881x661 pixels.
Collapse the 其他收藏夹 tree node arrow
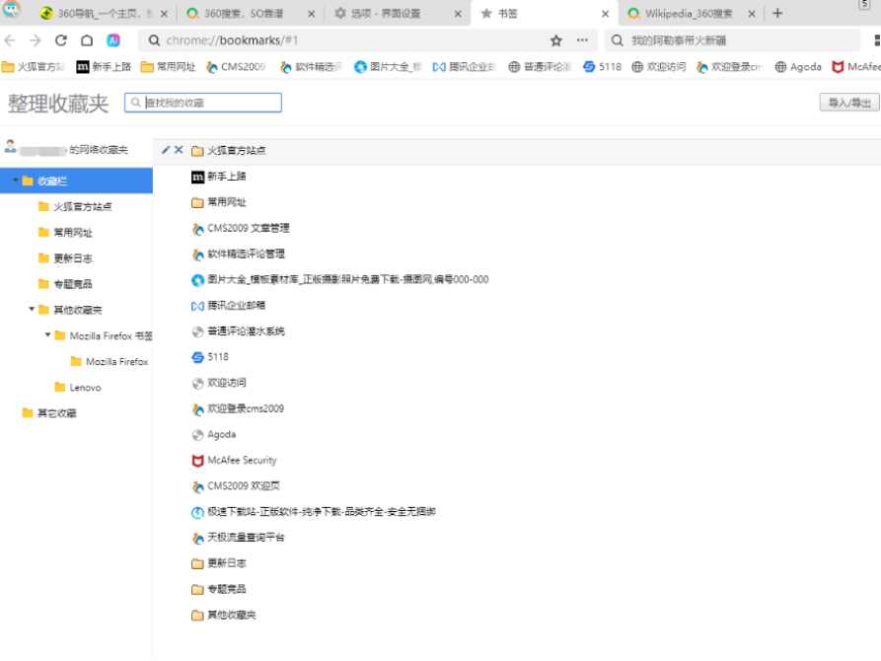[x=32, y=309]
